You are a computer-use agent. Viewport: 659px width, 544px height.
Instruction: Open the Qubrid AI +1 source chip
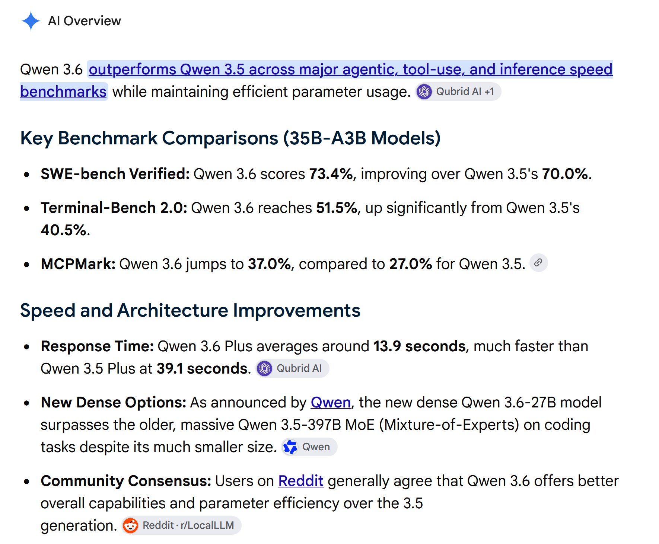click(x=458, y=92)
